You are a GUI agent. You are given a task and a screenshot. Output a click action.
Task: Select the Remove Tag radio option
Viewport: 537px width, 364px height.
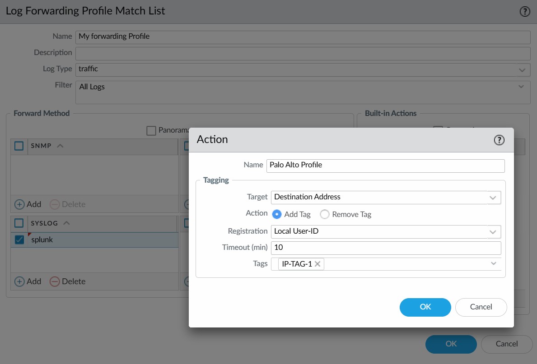point(325,215)
